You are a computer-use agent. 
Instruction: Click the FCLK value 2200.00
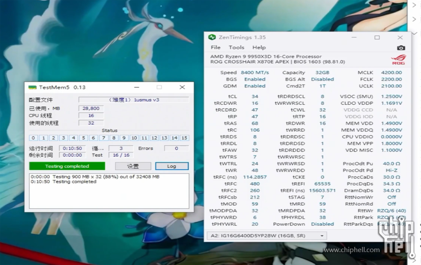coord(391,79)
